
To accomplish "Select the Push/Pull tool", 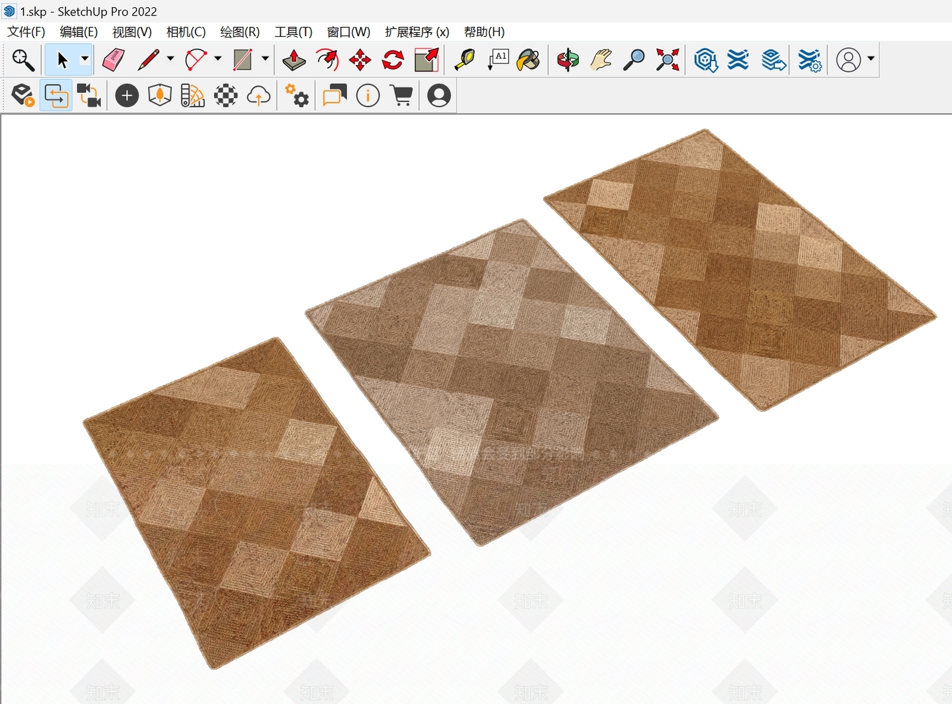I will click(x=294, y=60).
